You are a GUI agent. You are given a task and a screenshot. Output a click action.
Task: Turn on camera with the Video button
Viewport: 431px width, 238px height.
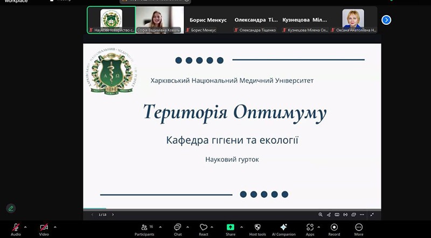coord(44,227)
